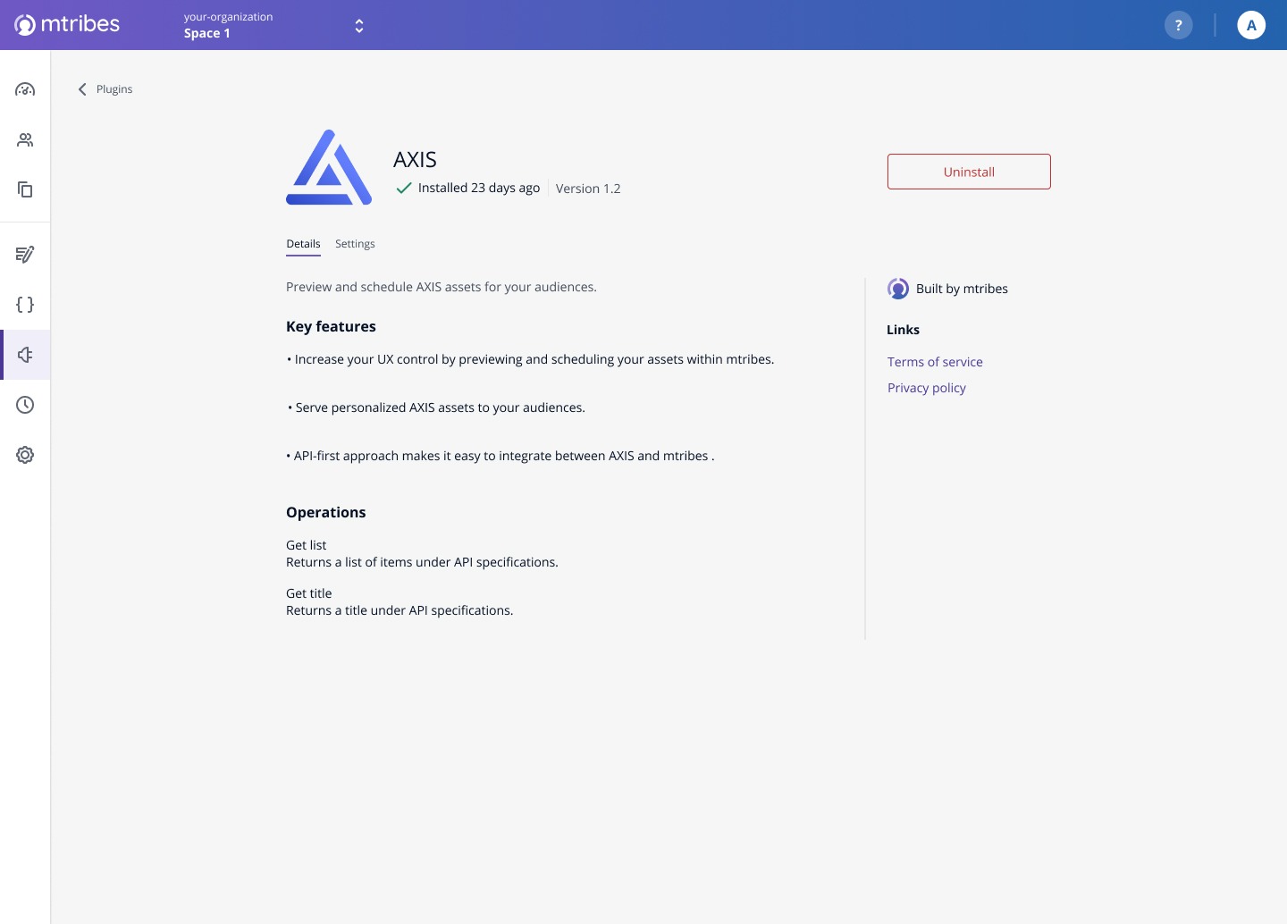The height and width of the screenshot is (924, 1287).
Task: Click the green installed checkmark icon
Action: pyautogui.click(x=404, y=188)
